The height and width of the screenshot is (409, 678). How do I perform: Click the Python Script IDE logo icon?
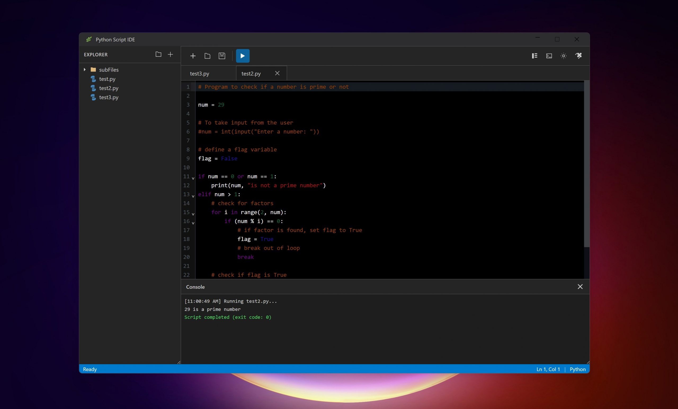tap(89, 39)
